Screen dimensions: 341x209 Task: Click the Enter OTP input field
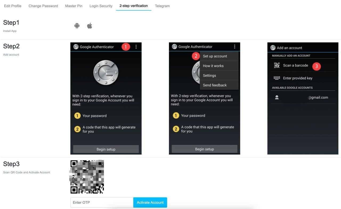tap(102, 202)
